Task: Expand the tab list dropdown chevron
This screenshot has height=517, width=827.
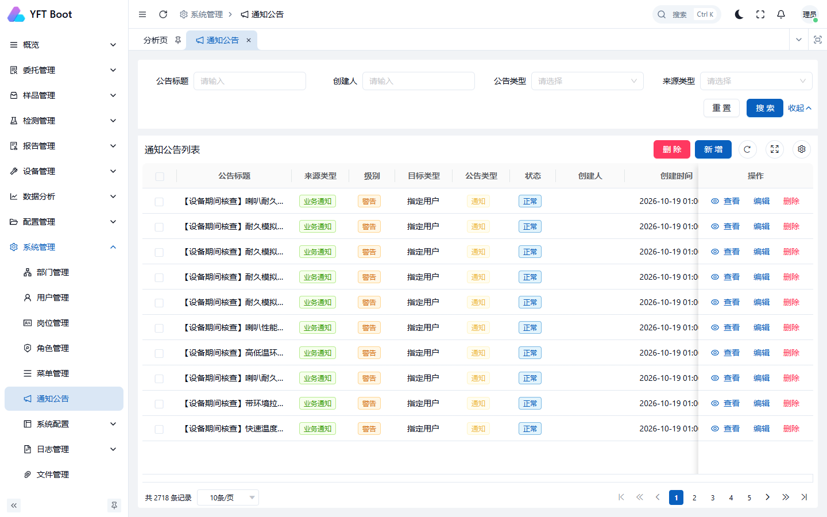Action: pyautogui.click(x=799, y=40)
